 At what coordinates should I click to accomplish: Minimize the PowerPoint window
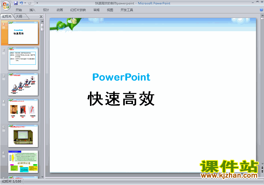tap(253, 2)
